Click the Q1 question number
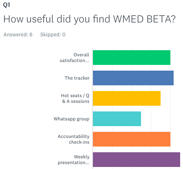The width and height of the screenshot is (183, 169). pos(7,5)
